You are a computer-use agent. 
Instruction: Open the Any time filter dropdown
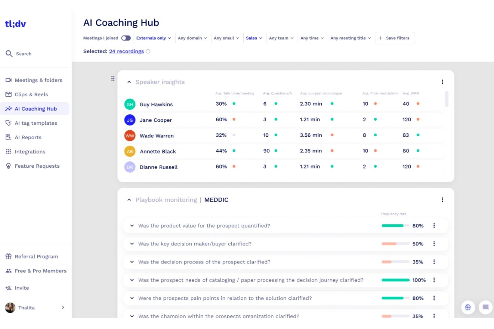[312, 38]
